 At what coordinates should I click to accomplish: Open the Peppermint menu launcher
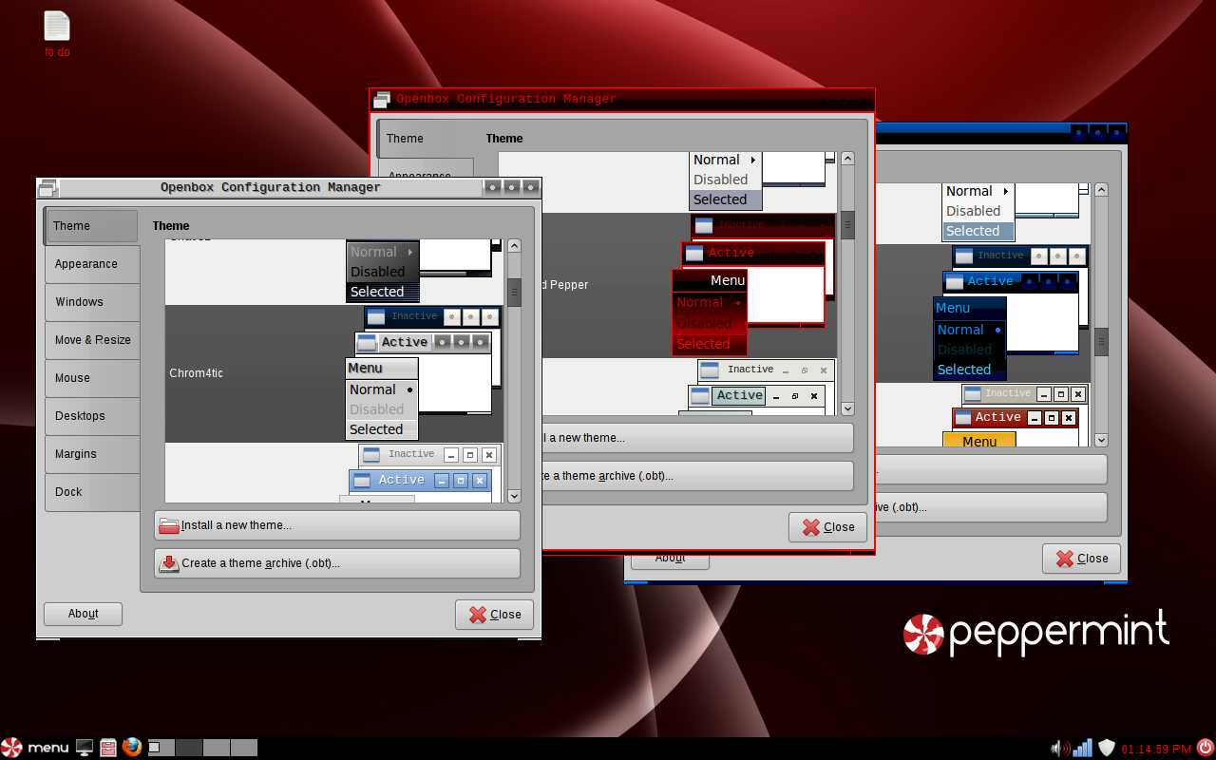click(x=35, y=748)
